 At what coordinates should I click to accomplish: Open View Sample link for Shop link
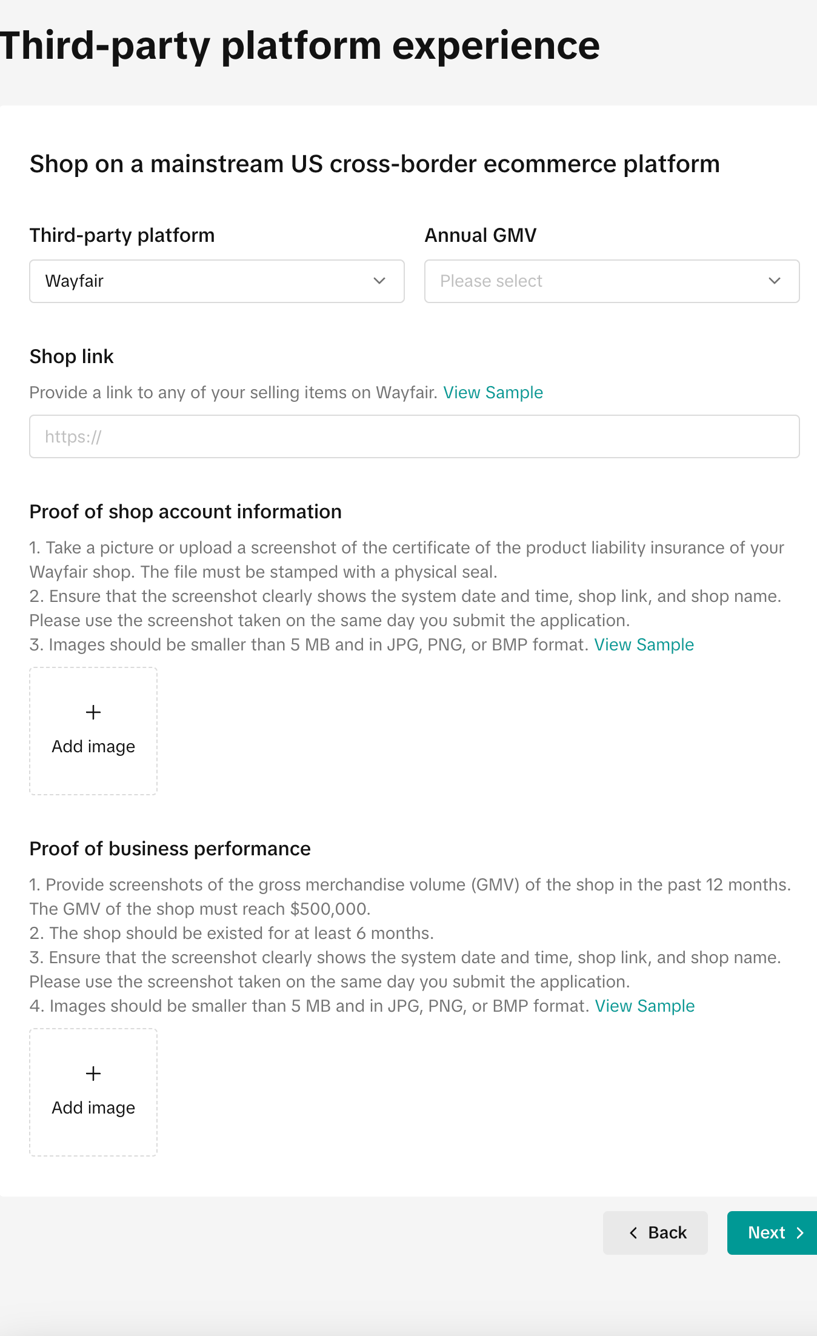(x=493, y=393)
